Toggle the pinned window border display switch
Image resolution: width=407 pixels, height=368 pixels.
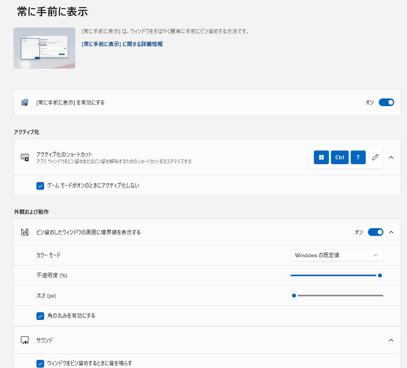[375, 232]
